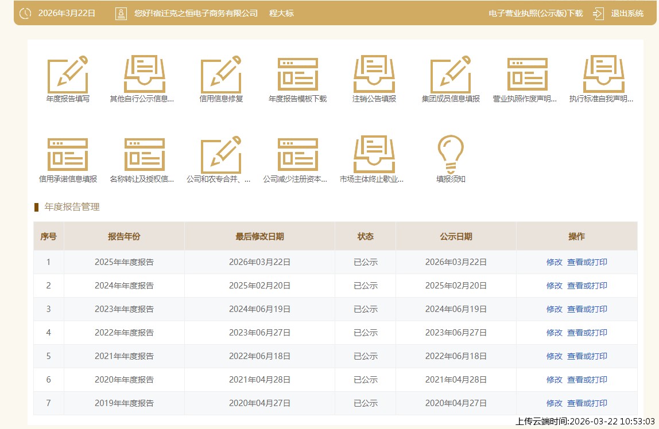Viewport: 659px width, 429px height.
Task: Open 查看或打印 for 2019年年度报告
Action: point(587,403)
